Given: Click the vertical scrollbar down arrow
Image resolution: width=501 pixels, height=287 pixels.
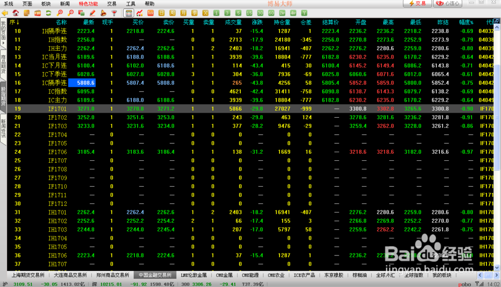Looking at the screenshot, I should pyautogui.click(x=497, y=268).
